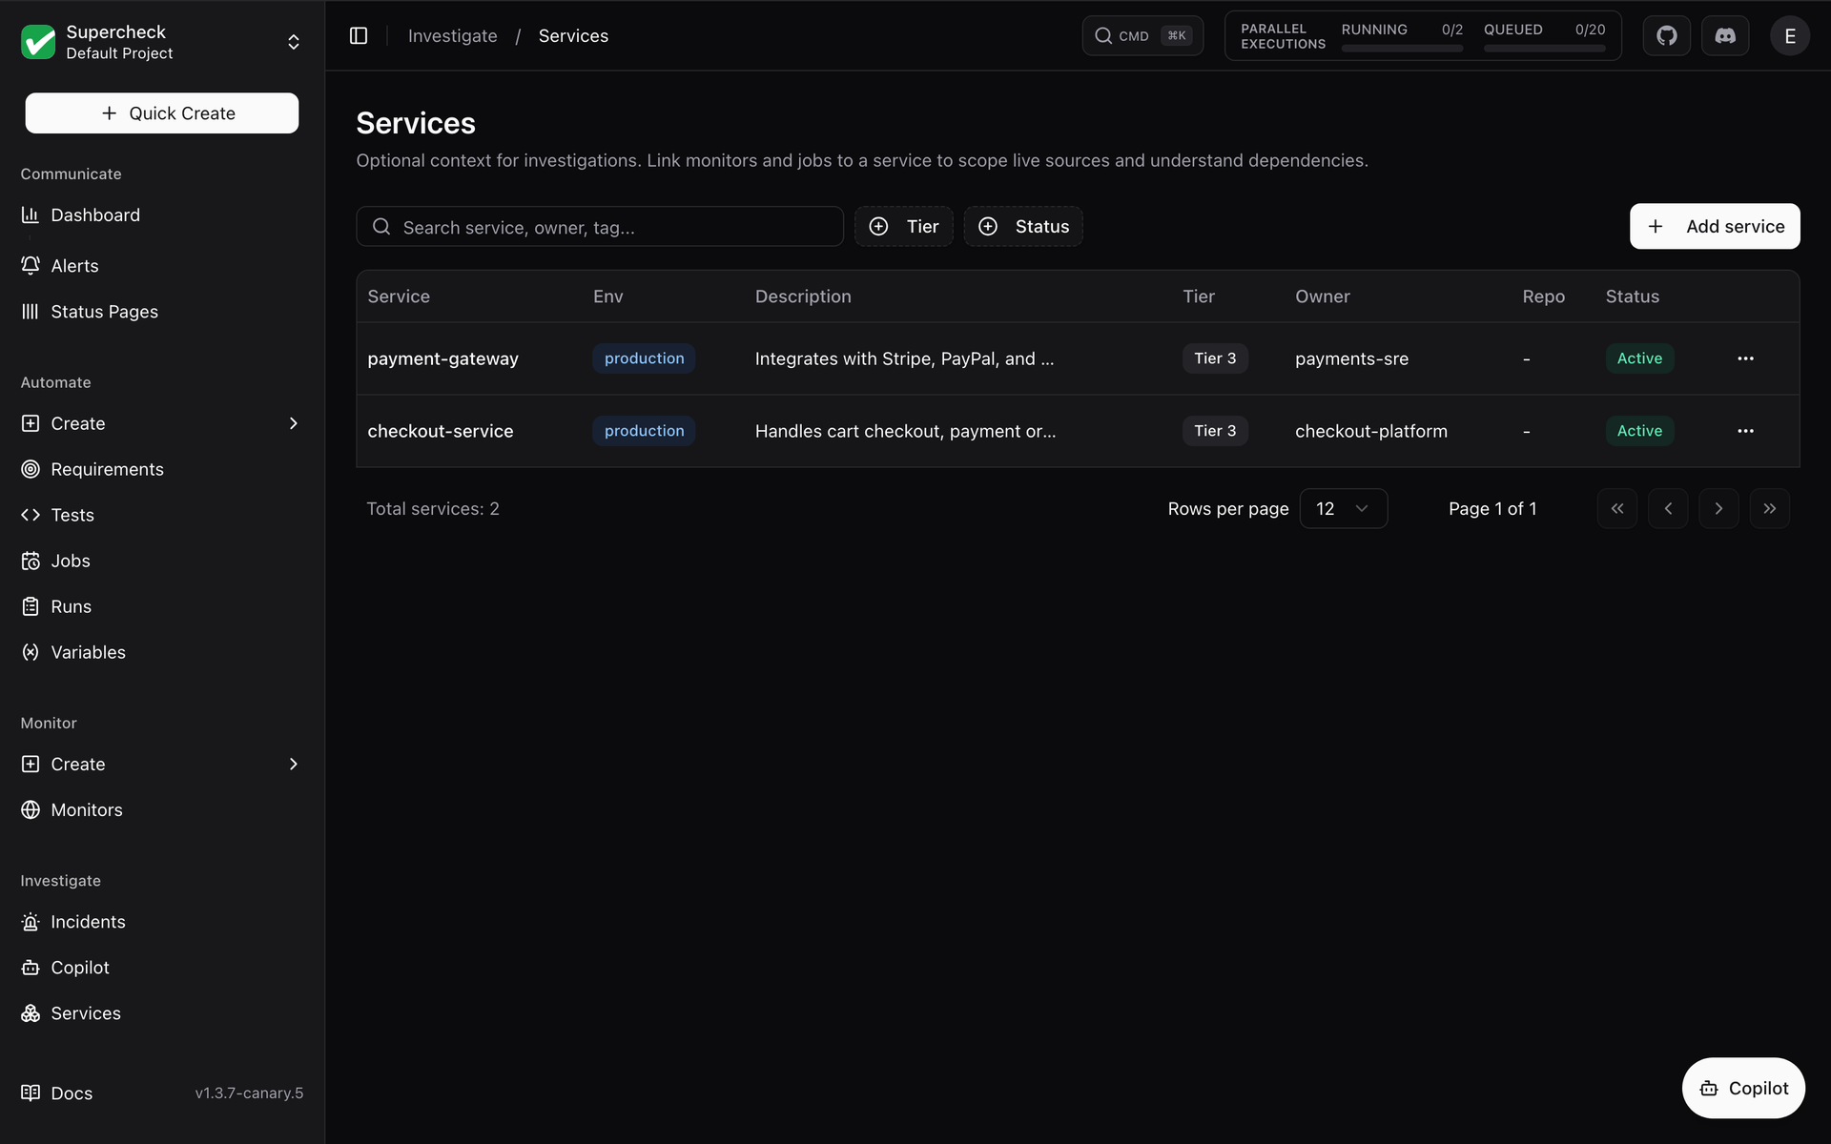Open the CMD K search box
Screen dimensions: 1831x1144
[x=1142, y=36]
